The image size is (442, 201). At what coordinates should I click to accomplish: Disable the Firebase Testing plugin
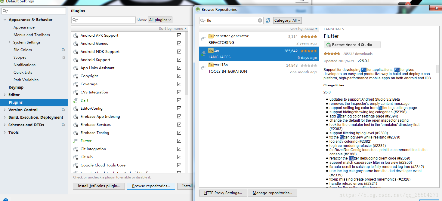(x=179, y=133)
